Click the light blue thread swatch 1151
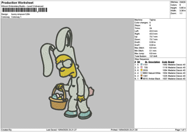The height and width of the screenshot is (132, 187). [x=141, y=64]
